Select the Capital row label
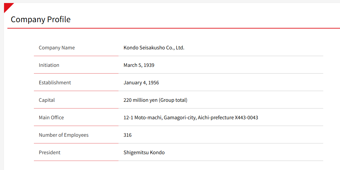 [47, 100]
